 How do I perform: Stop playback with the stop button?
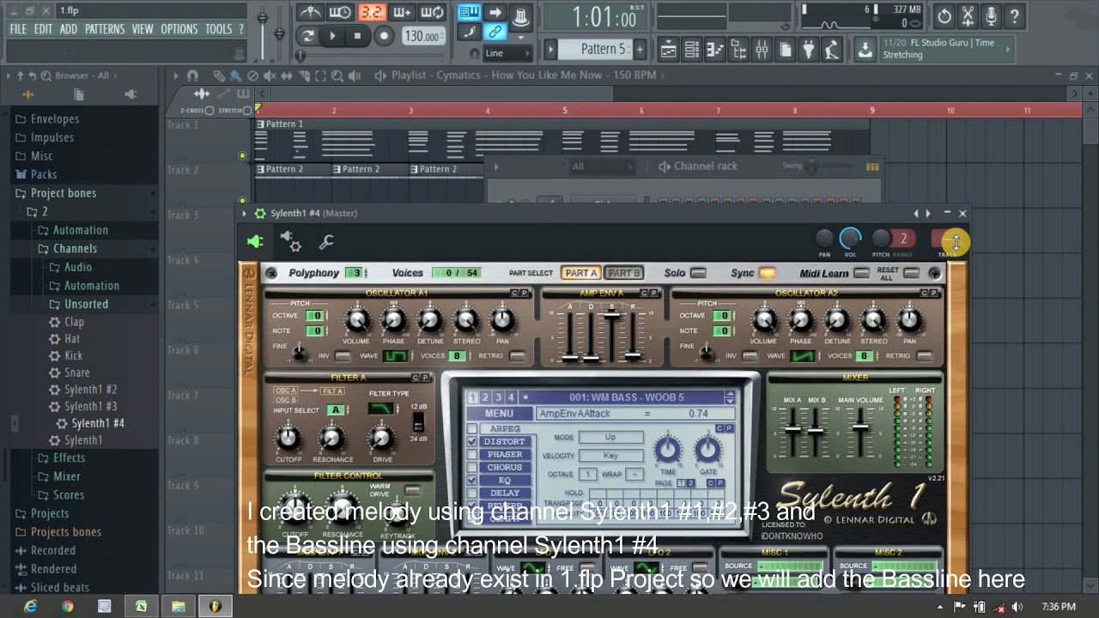pyautogui.click(x=358, y=36)
